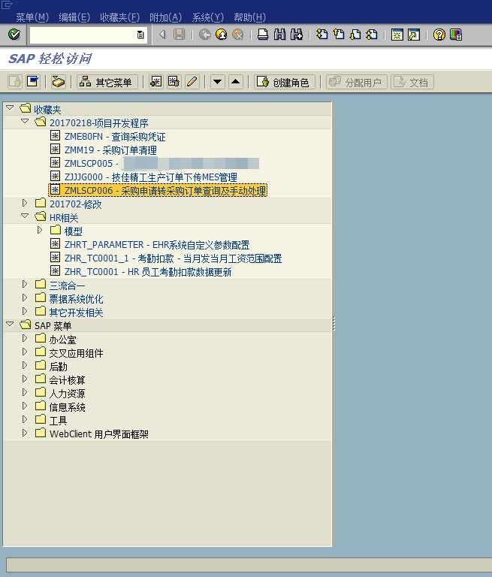Image resolution: width=492 pixels, height=577 pixels.
Task: Click the 文档 button
Action: (412, 82)
